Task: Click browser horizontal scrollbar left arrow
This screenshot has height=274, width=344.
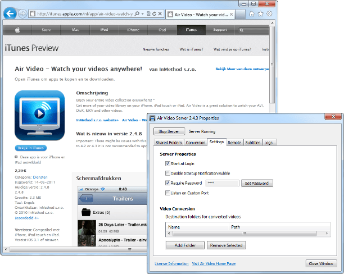Action: click(x=6, y=249)
